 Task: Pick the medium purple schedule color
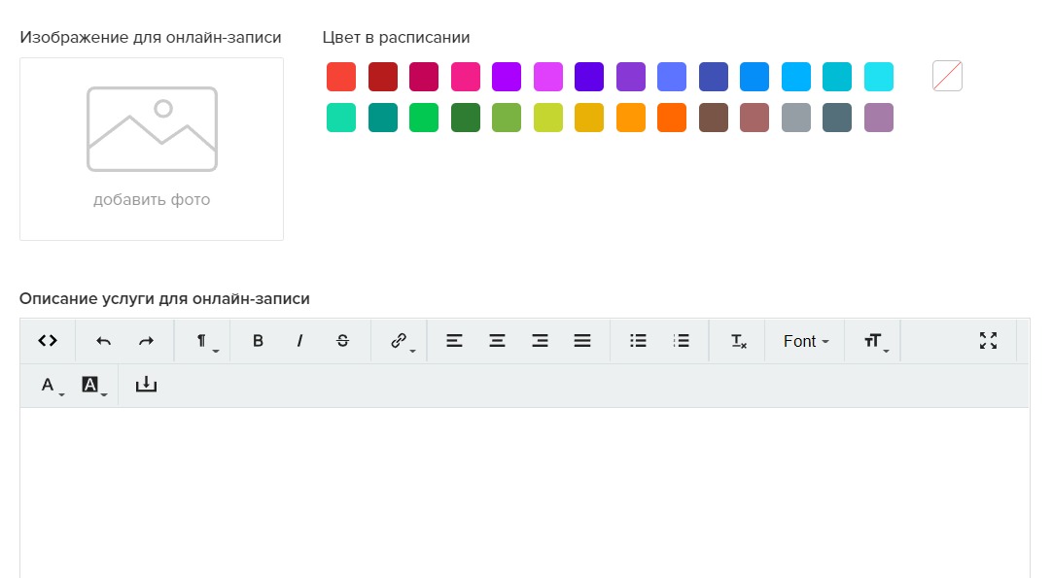click(x=631, y=77)
